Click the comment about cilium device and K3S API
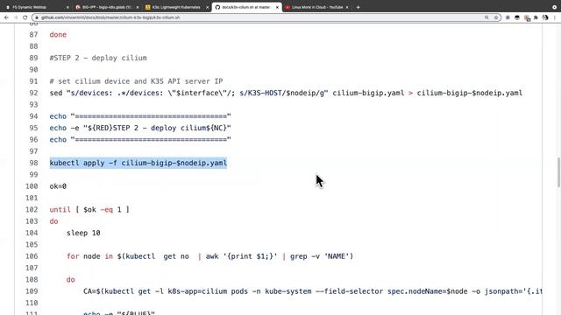Viewport: 561px width, 315px height. click(136, 81)
